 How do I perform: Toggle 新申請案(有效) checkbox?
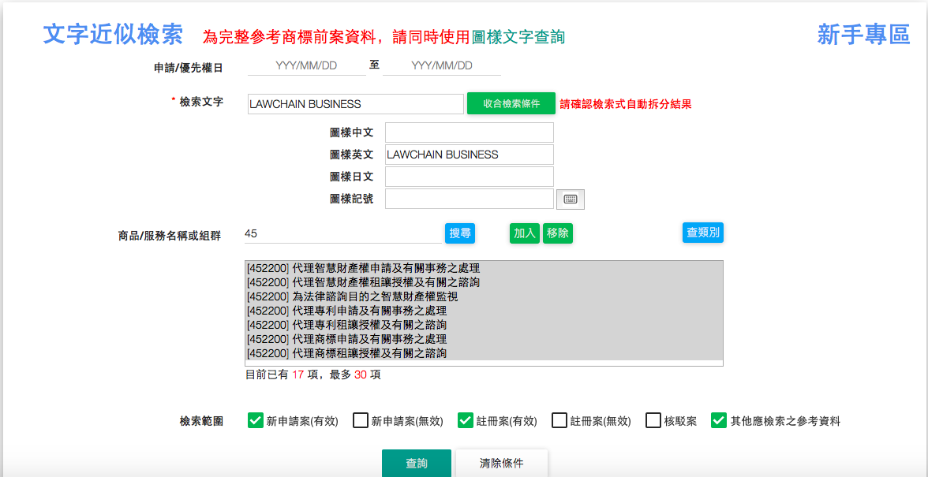click(255, 421)
